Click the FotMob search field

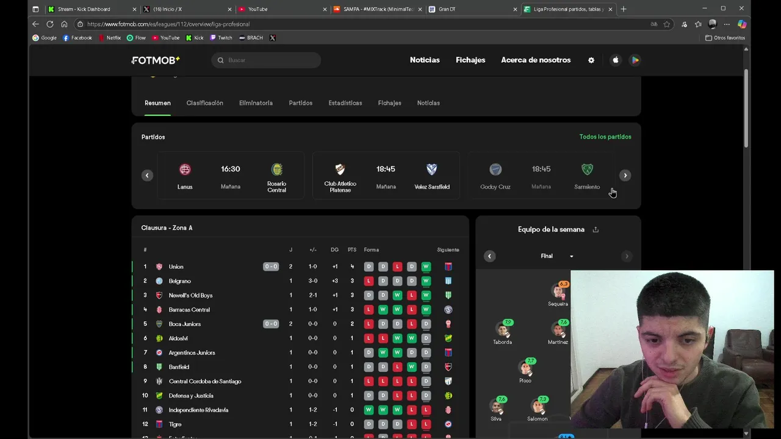coord(266,60)
